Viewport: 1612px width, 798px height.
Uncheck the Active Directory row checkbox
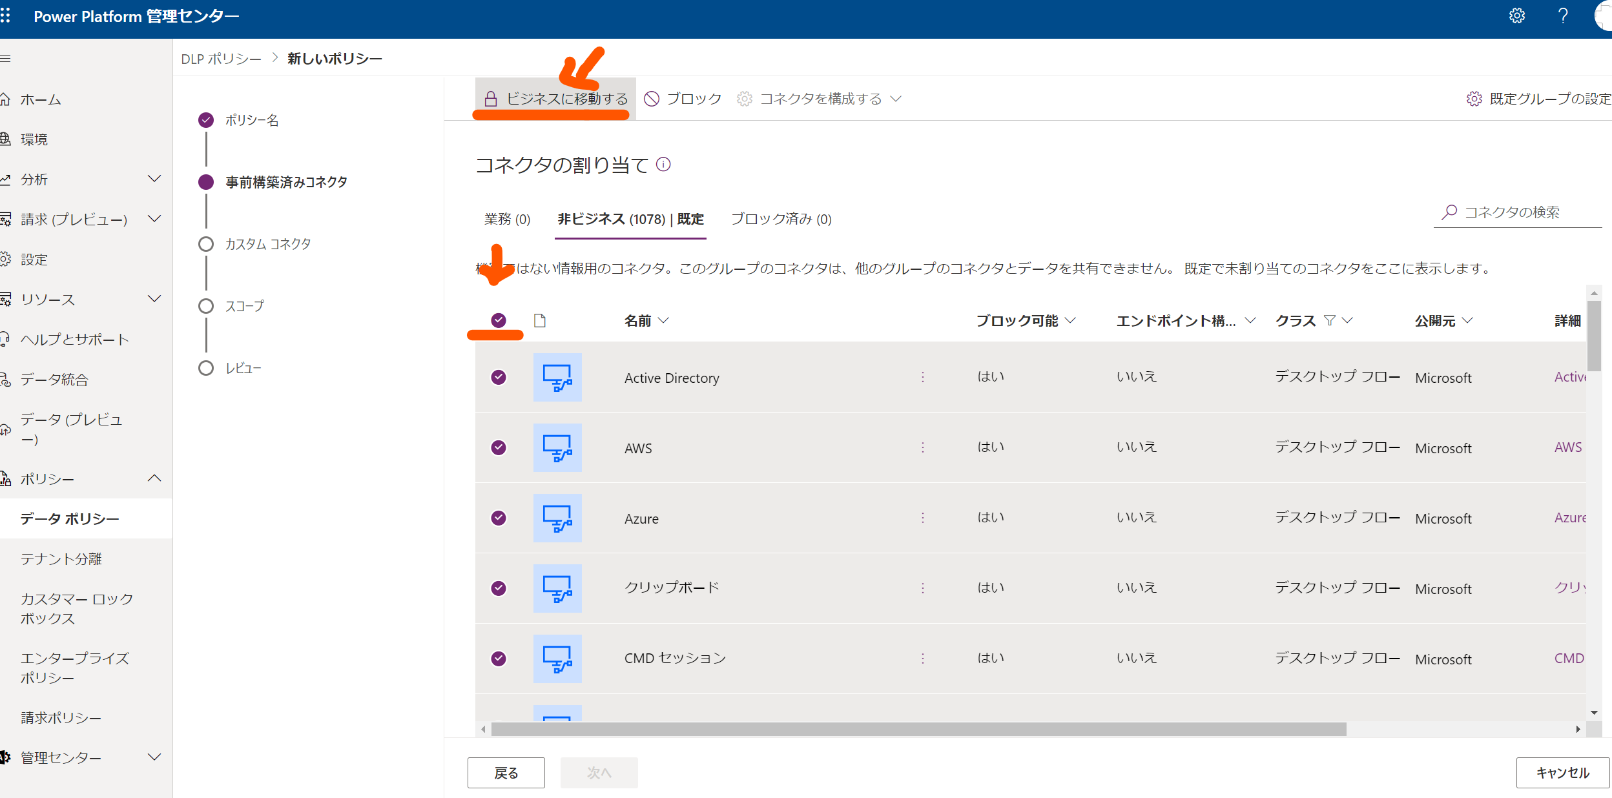point(499,377)
